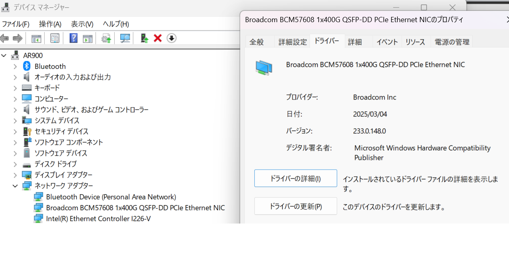Viewport: 509px width, 261px height.
Task: Click the red X uninstall device icon
Action: point(158,38)
